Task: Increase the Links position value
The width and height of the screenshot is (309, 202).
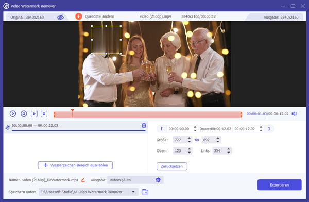Action: 229,149
